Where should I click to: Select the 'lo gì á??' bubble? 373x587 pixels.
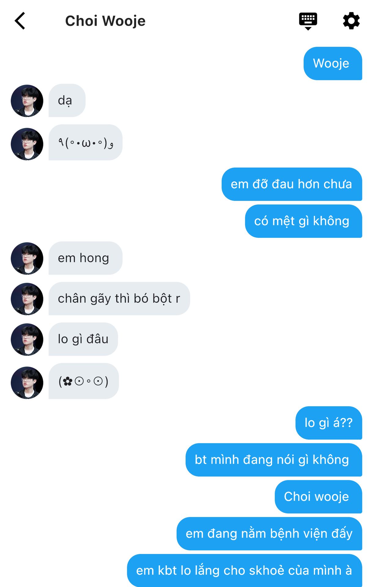(329, 423)
